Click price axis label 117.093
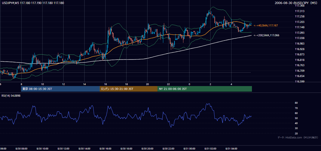The height and width of the screenshot is (151, 321). (299, 33)
